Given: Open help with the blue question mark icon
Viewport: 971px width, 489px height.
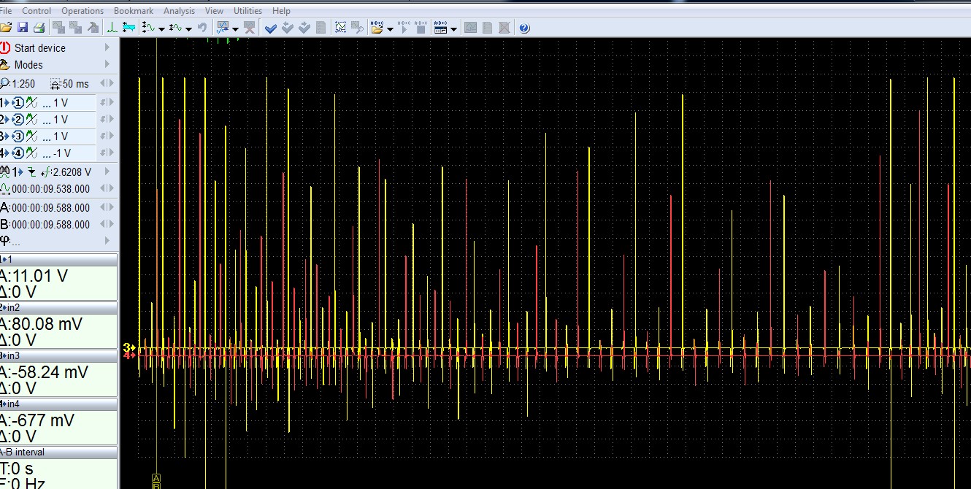Looking at the screenshot, I should coord(524,28).
